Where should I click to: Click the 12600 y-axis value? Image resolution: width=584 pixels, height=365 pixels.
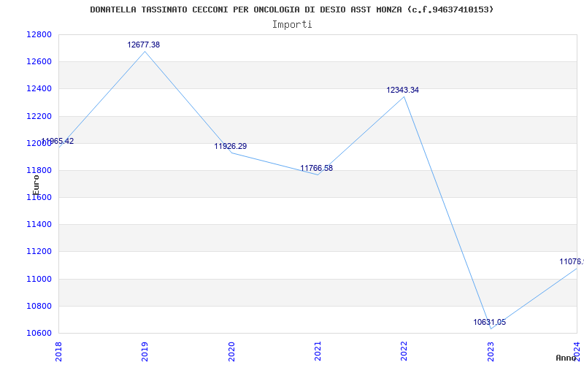point(39,62)
